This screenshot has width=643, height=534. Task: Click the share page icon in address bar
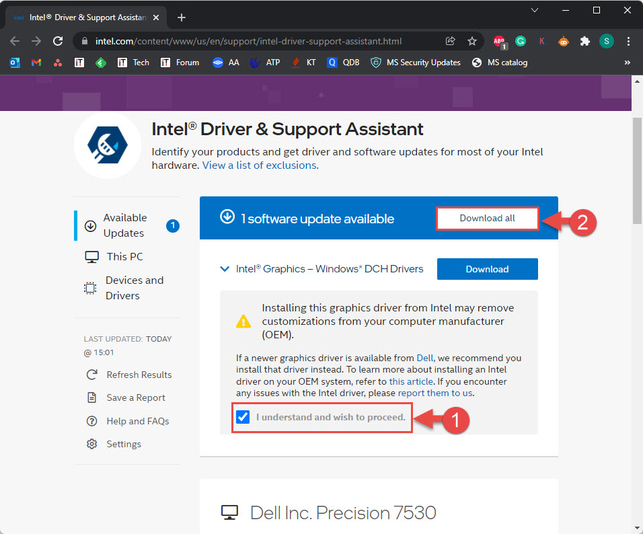point(450,41)
